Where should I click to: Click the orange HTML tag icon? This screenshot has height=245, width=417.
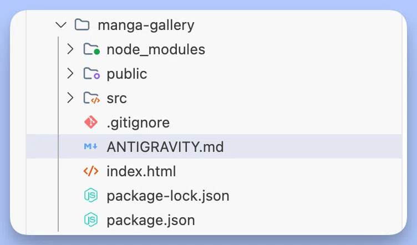coord(91,171)
